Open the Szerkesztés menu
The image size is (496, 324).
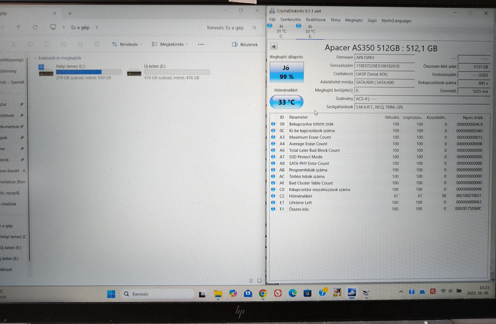pos(290,20)
